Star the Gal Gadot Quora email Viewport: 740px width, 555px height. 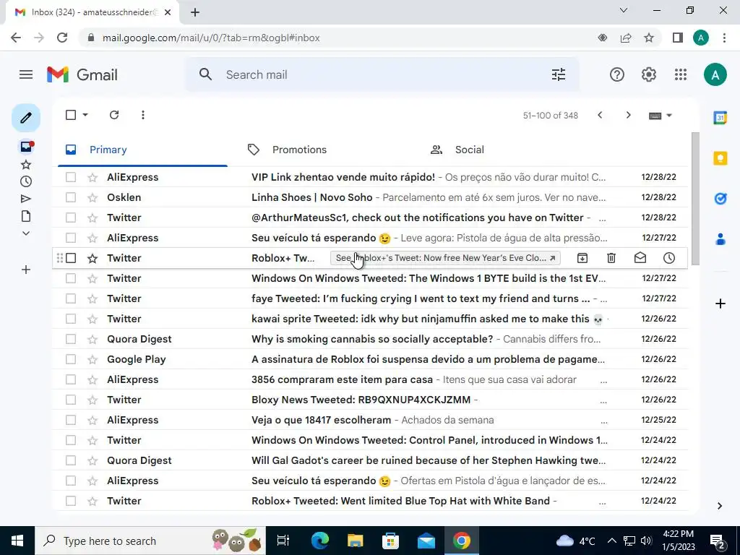[x=92, y=460]
